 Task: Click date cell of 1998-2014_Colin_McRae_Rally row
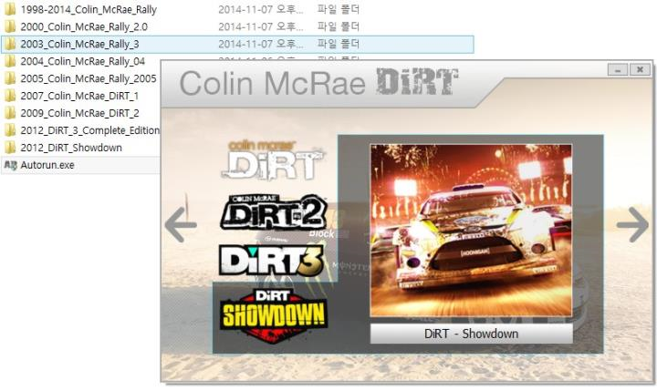click(261, 9)
